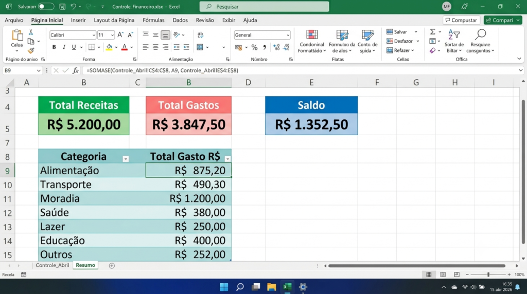Open File Explorer from the taskbar
The image size is (527, 294).
(x=272, y=287)
